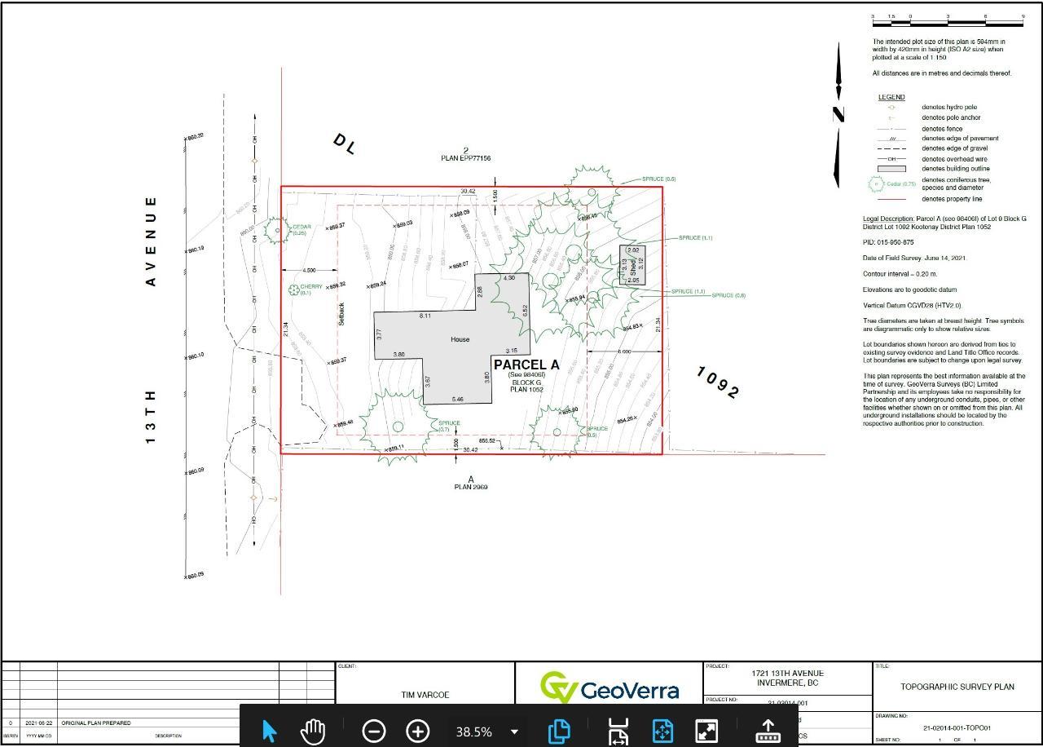
Task: Select the arrow selection tool
Action: [x=270, y=731]
